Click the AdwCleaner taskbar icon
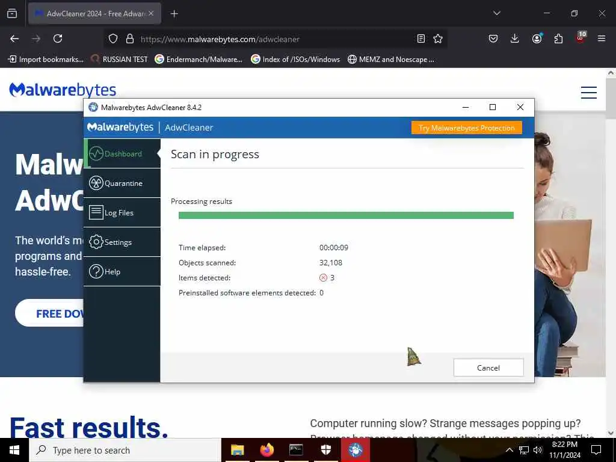Viewport: 616px width, 462px height. click(356, 450)
